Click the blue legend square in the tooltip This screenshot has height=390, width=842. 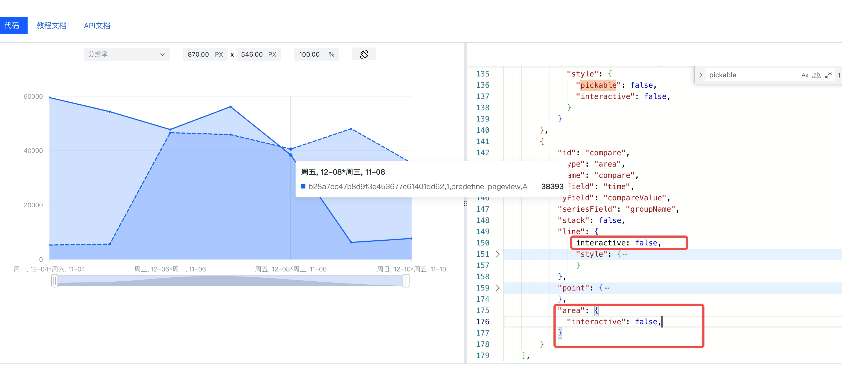coord(303,186)
